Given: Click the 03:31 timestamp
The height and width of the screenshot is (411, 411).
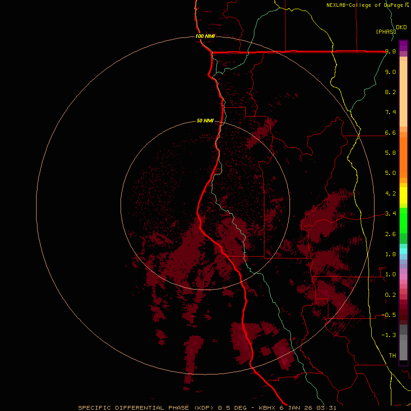Looking at the screenshot, I should click(x=327, y=408).
